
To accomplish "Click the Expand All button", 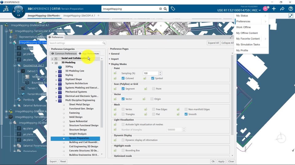I will 213,43.
